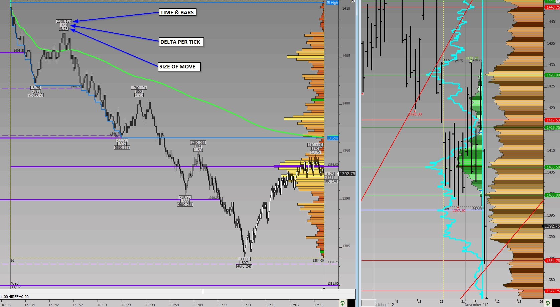
Task: Click the green 1400.00 price tag
Action: [552, 195]
